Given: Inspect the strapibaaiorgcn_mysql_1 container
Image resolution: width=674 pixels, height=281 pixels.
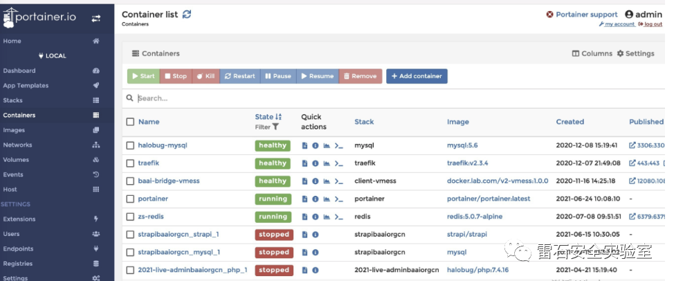Looking at the screenshot, I should pyautogui.click(x=315, y=253).
